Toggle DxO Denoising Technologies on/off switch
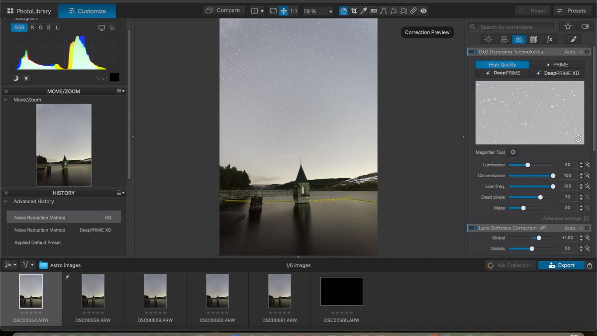This screenshot has width=597, height=336. coord(474,52)
